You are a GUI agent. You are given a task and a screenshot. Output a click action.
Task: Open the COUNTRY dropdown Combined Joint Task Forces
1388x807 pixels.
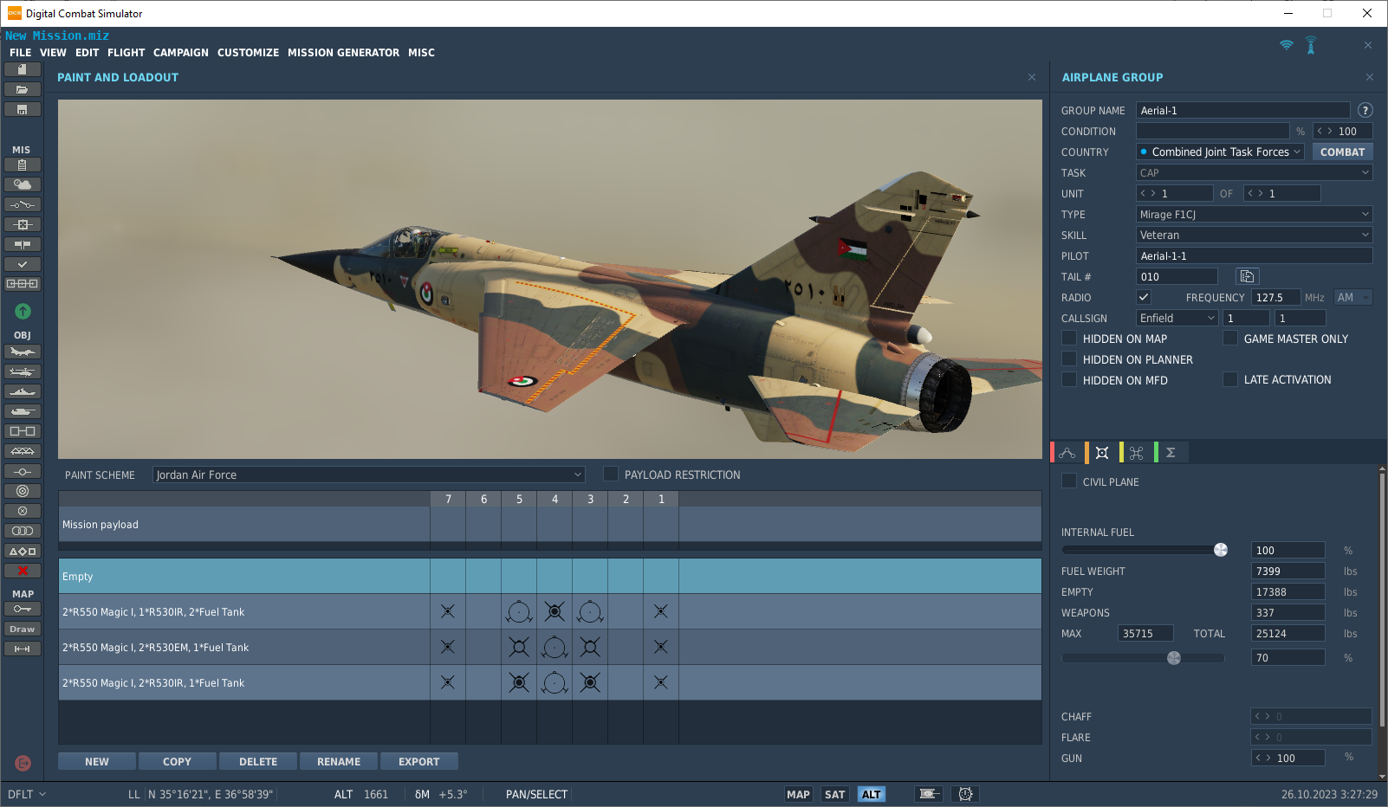click(x=1221, y=152)
